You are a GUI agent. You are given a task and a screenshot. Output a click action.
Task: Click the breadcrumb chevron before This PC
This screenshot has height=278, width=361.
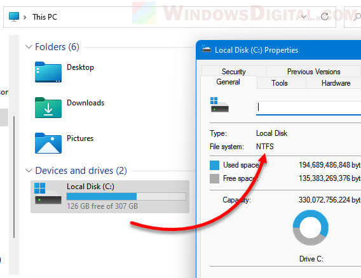(x=25, y=17)
